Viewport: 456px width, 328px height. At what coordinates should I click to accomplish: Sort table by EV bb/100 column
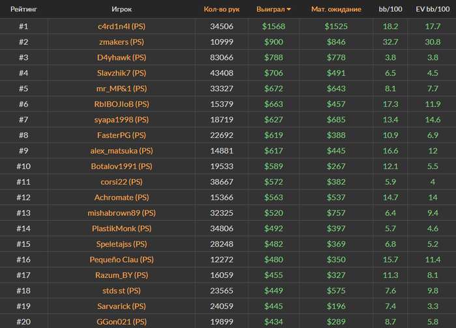tap(433, 9)
